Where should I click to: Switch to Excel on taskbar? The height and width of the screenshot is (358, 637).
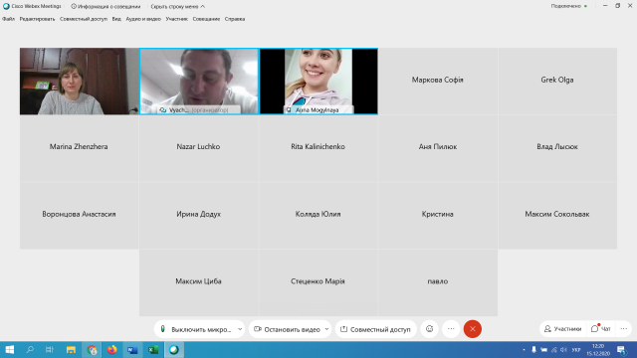point(153,349)
